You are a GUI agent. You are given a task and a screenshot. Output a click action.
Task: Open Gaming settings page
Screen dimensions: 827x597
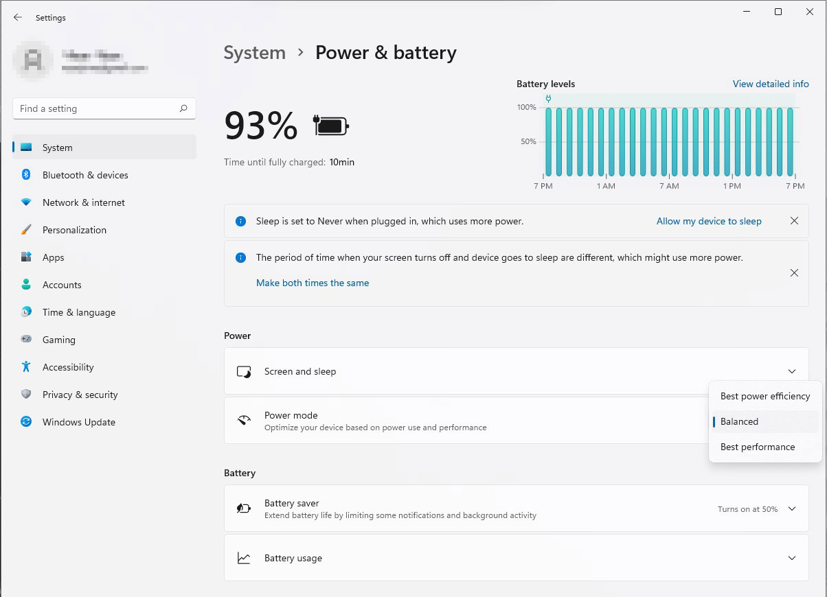coord(104,340)
